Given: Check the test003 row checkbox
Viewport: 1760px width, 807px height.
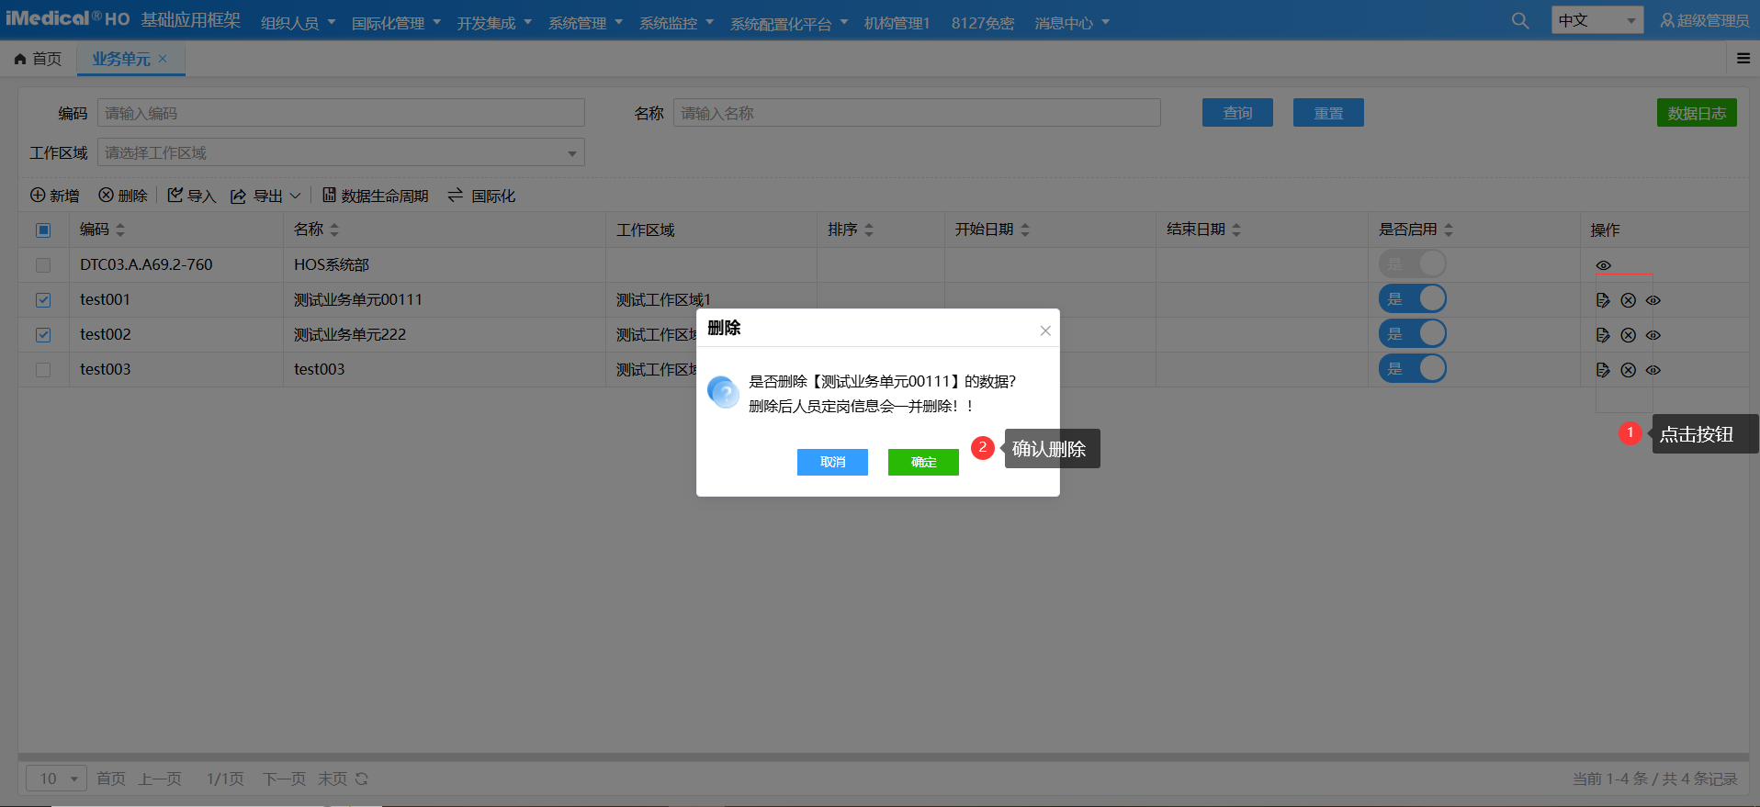Looking at the screenshot, I should pyautogui.click(x=43, y=370).
